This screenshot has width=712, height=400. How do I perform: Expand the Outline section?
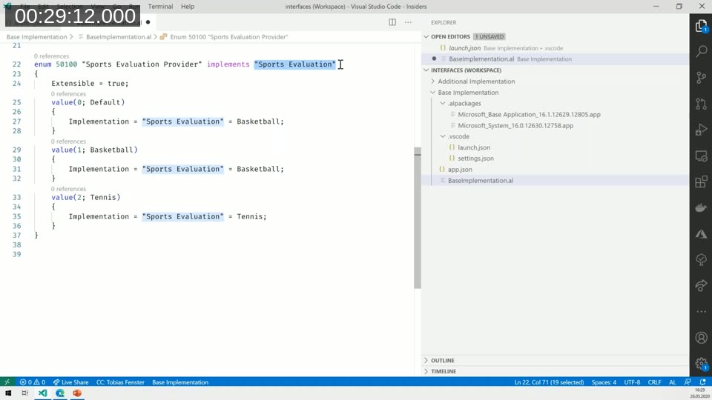[426, 361]
